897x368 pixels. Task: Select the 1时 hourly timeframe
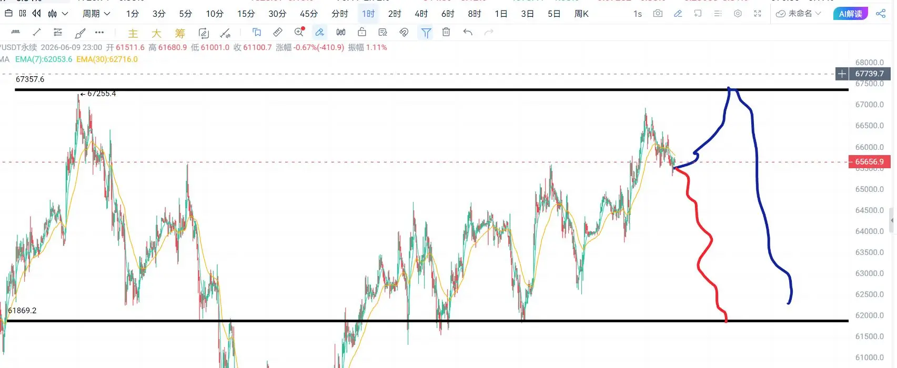[x=368, y=14]
